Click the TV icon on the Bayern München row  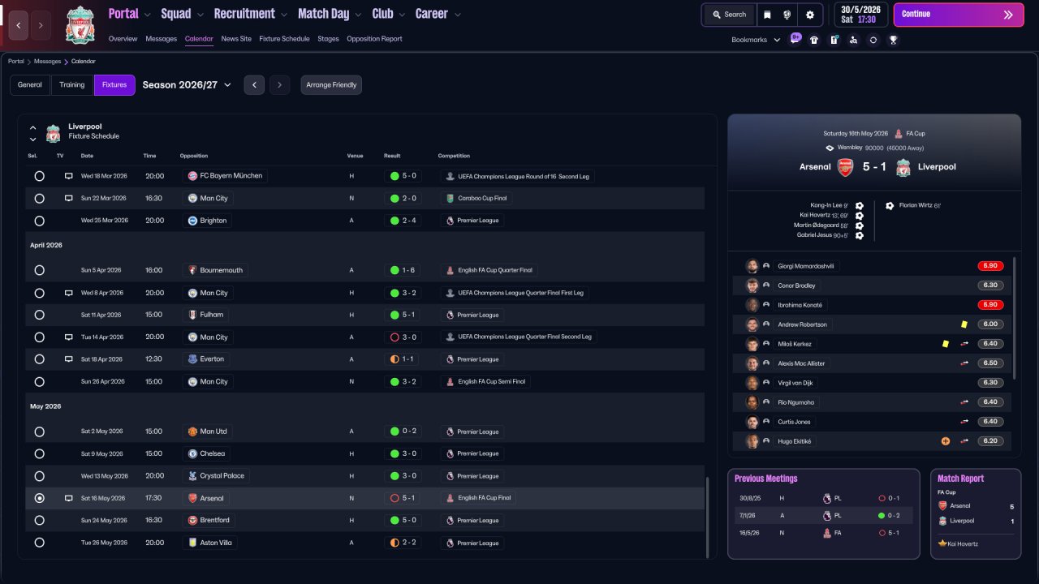[69, 176]
